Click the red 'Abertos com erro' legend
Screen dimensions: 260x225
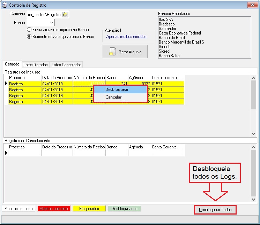[54, 209]
